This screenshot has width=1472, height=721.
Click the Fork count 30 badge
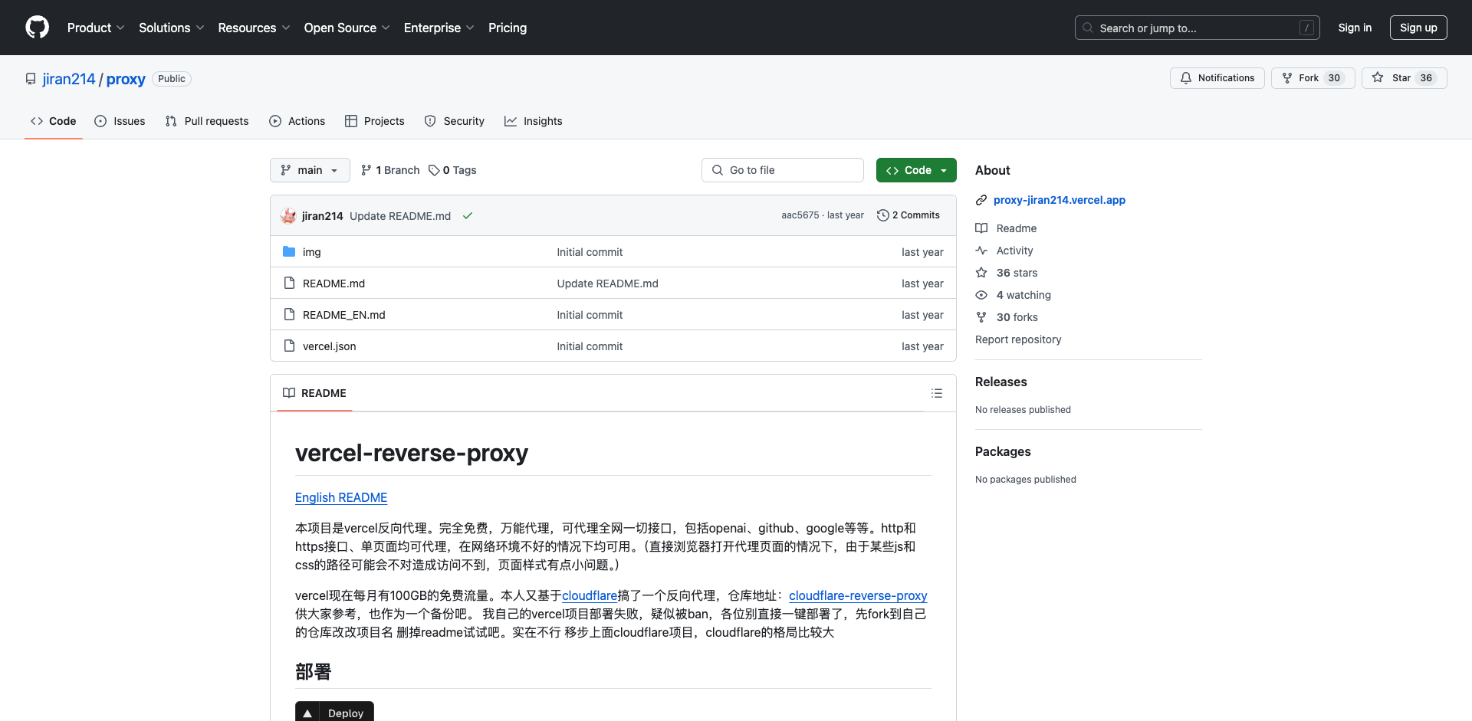click(1334, 78)
